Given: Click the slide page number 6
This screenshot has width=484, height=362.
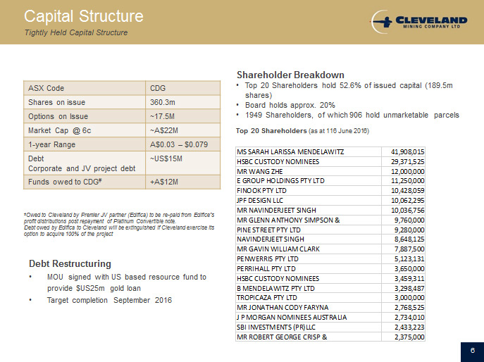Looking at the screenshot, I should pos(473,351).
